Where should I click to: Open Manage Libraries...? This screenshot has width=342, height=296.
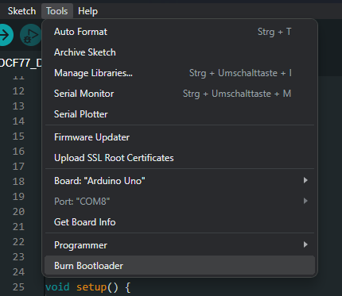[180, 73]
